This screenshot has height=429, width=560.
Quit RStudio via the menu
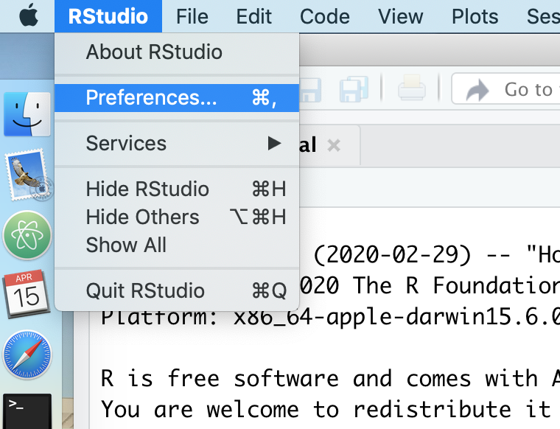pyautogui.click(x=145, y=290)
